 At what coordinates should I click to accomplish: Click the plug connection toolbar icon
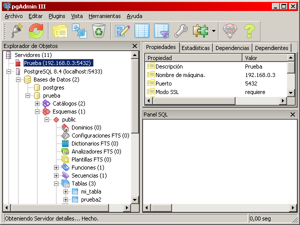(x=17, y=30)
